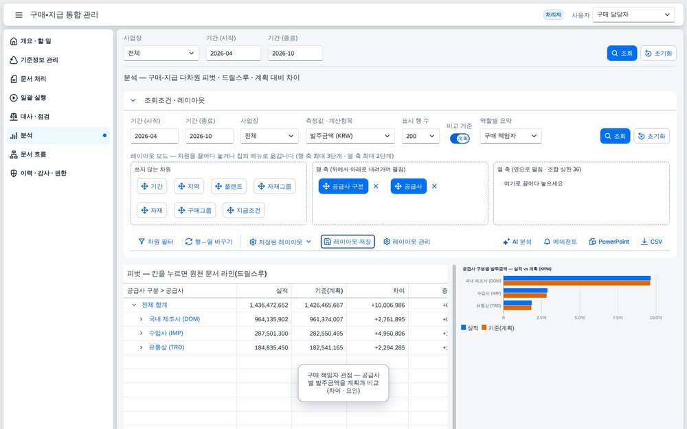
Task: Click the top 초기화 reset button
Action: (659, 53)
